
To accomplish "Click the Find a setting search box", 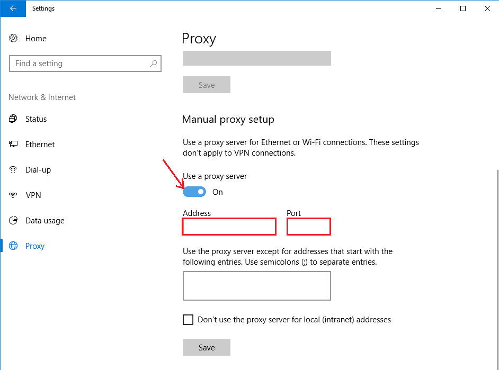I will (79, 64).
